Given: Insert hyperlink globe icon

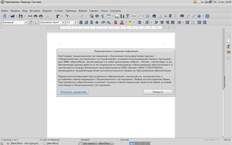Looking at the screenshot, I should (x=154, y=16).
